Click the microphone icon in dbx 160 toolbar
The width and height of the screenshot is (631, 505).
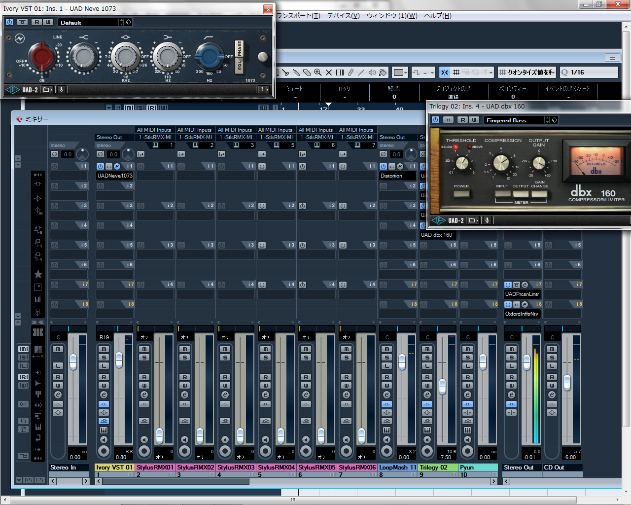coord(487,220)
